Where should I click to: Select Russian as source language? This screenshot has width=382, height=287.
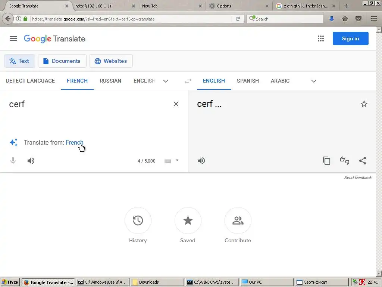(x=110, y=81)
